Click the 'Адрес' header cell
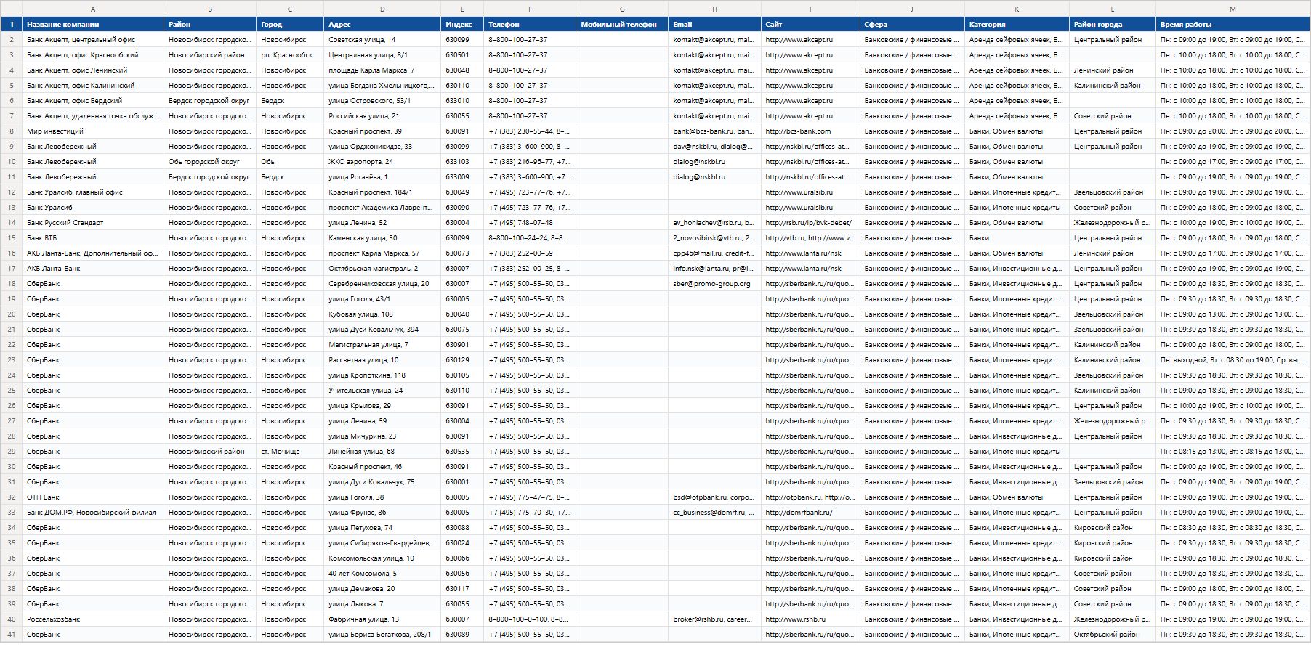Screen dimensions: 1311x655 [x=382, y=24]
